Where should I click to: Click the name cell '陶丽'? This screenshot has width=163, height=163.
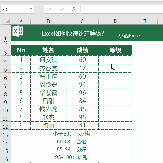pos(48,126)
